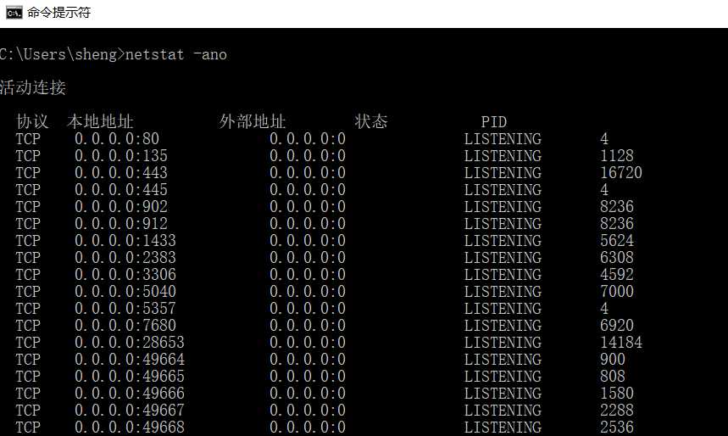Click PID value 1580
The image size is (728, 436).
[x=617, y=394]
